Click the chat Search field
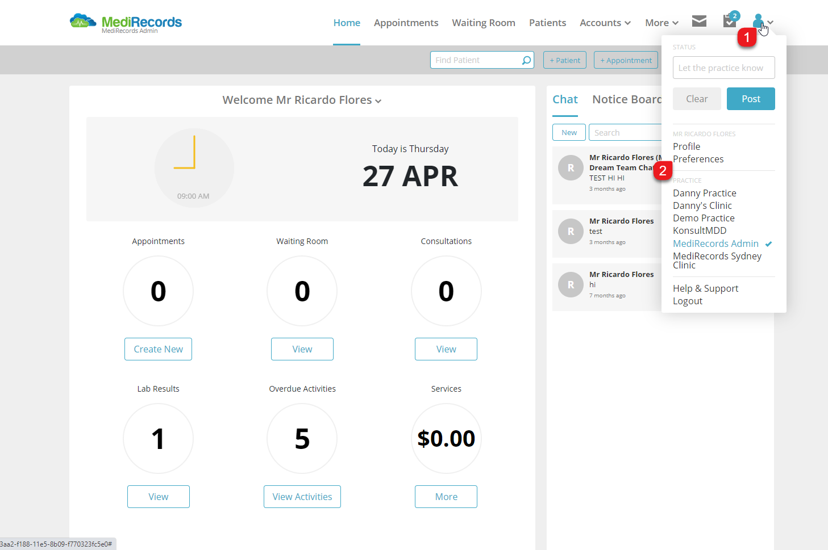The height and width of the screenshot is (550, 828). tap(625, 132)
